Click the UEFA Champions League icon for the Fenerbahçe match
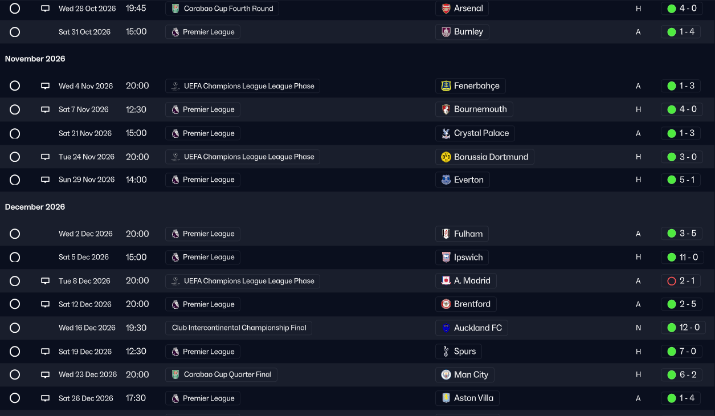Image resolution: width=715 pixels, height=416 pixels. tap(175, 85)
